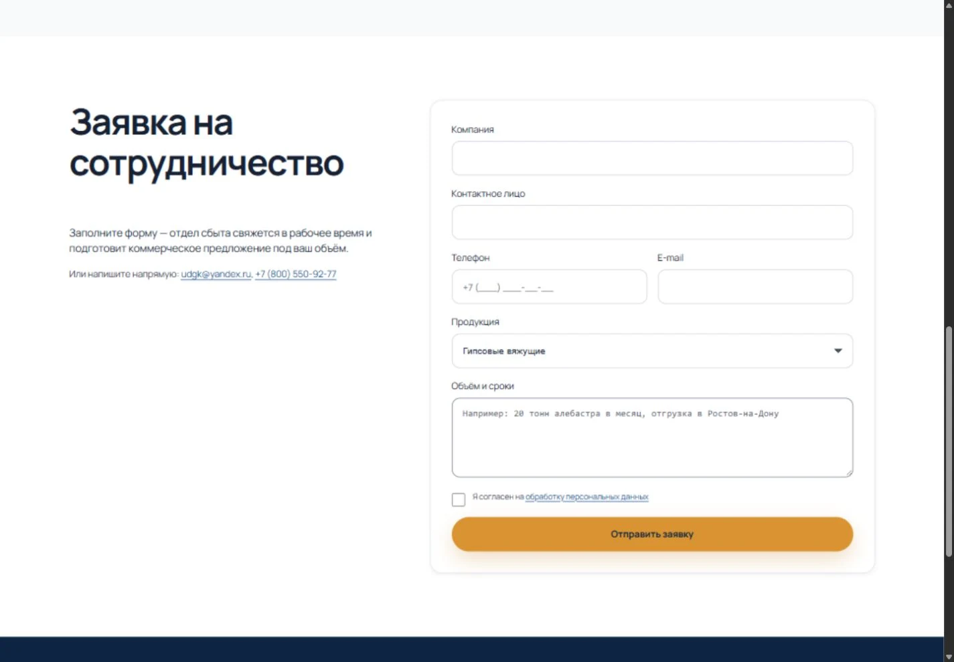Click the scrollbar down arrow
The image size is (954, 662).
coord(949,657)
